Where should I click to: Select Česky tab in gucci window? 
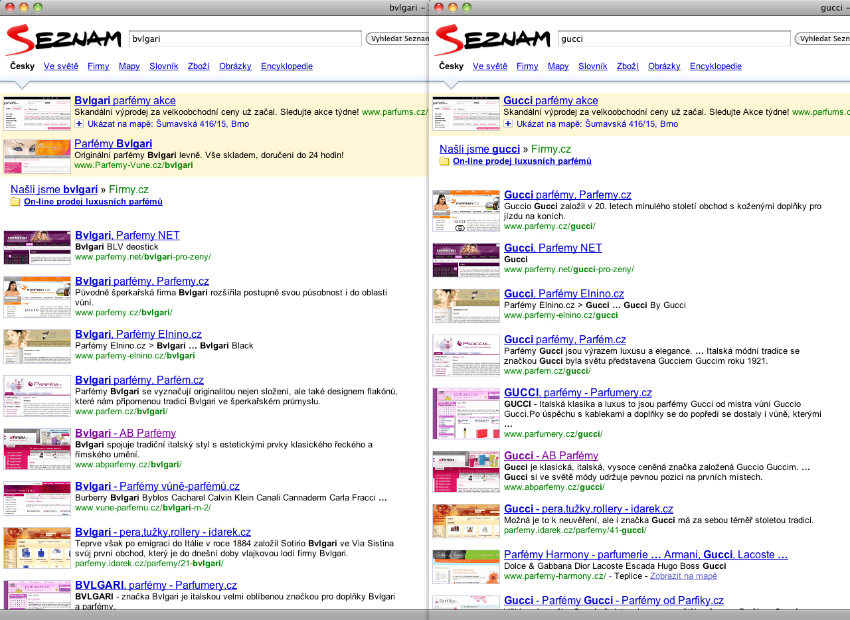tap(452, 66)
